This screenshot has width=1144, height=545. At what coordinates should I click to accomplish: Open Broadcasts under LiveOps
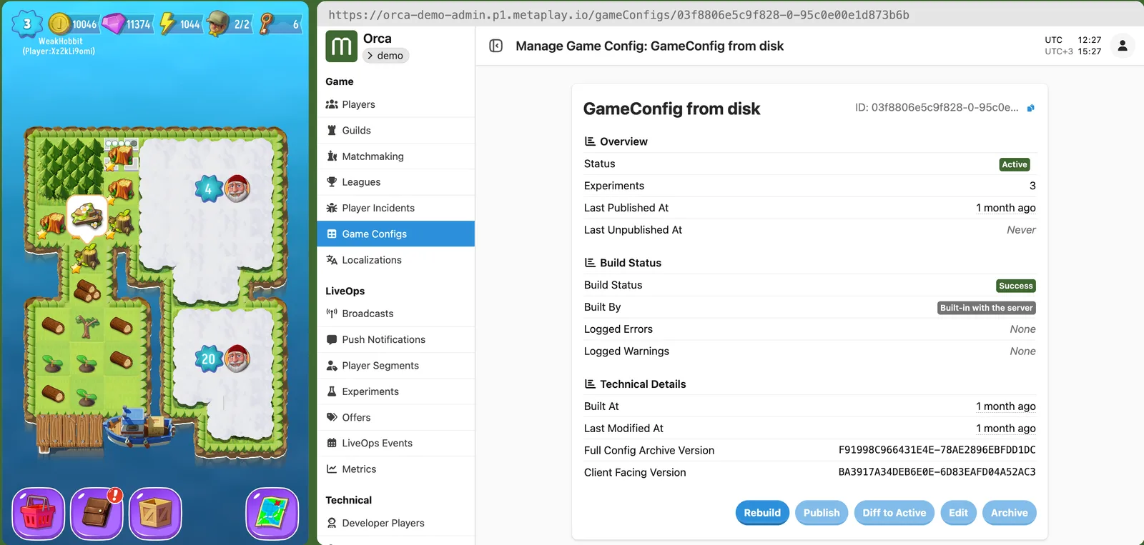(x=395, y=314)
